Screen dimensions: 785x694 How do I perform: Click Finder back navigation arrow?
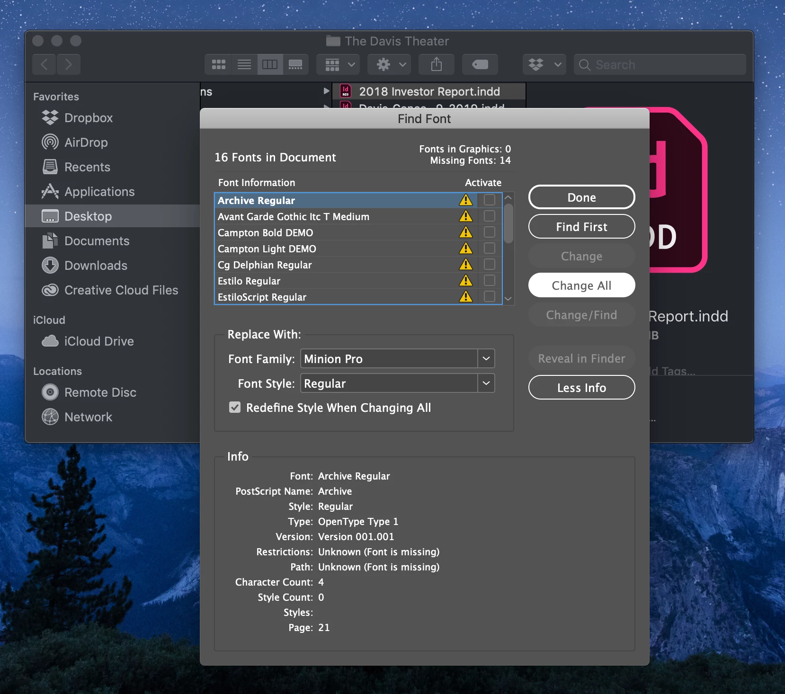tap(44, 64)
